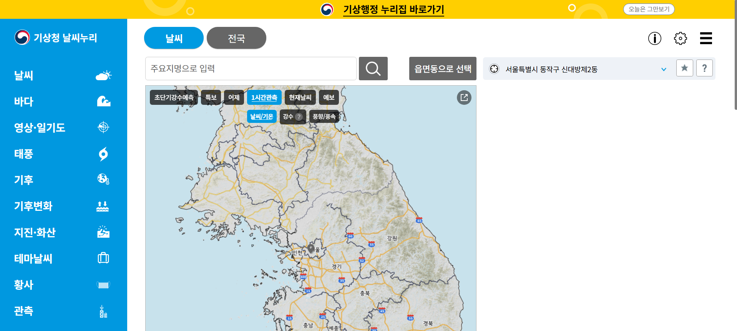Open the hamburger menu icon

pos(706,38)
